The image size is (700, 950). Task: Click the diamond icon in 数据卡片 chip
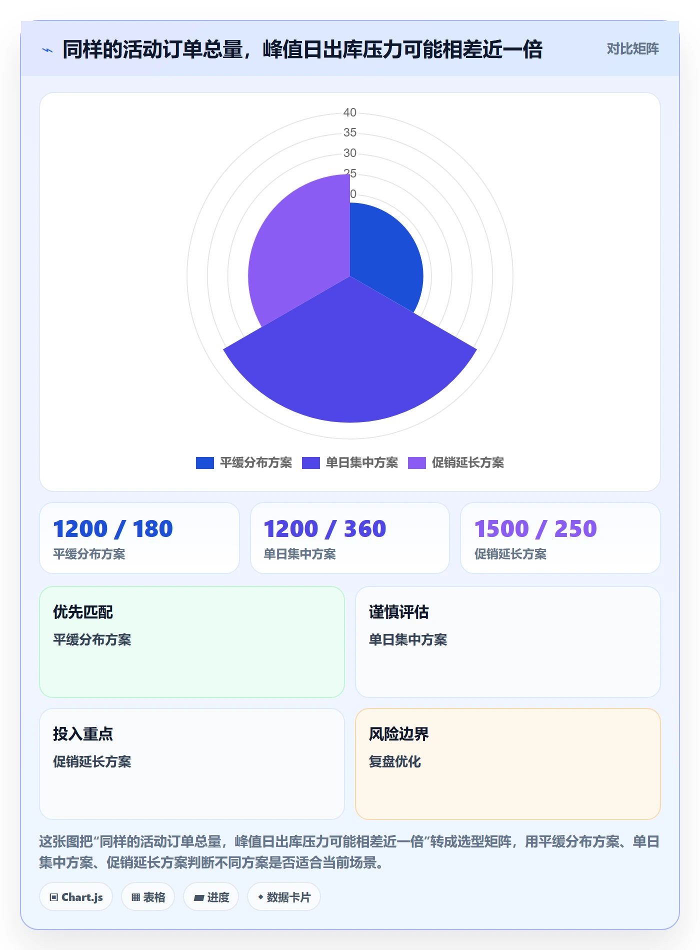[260, 897]
